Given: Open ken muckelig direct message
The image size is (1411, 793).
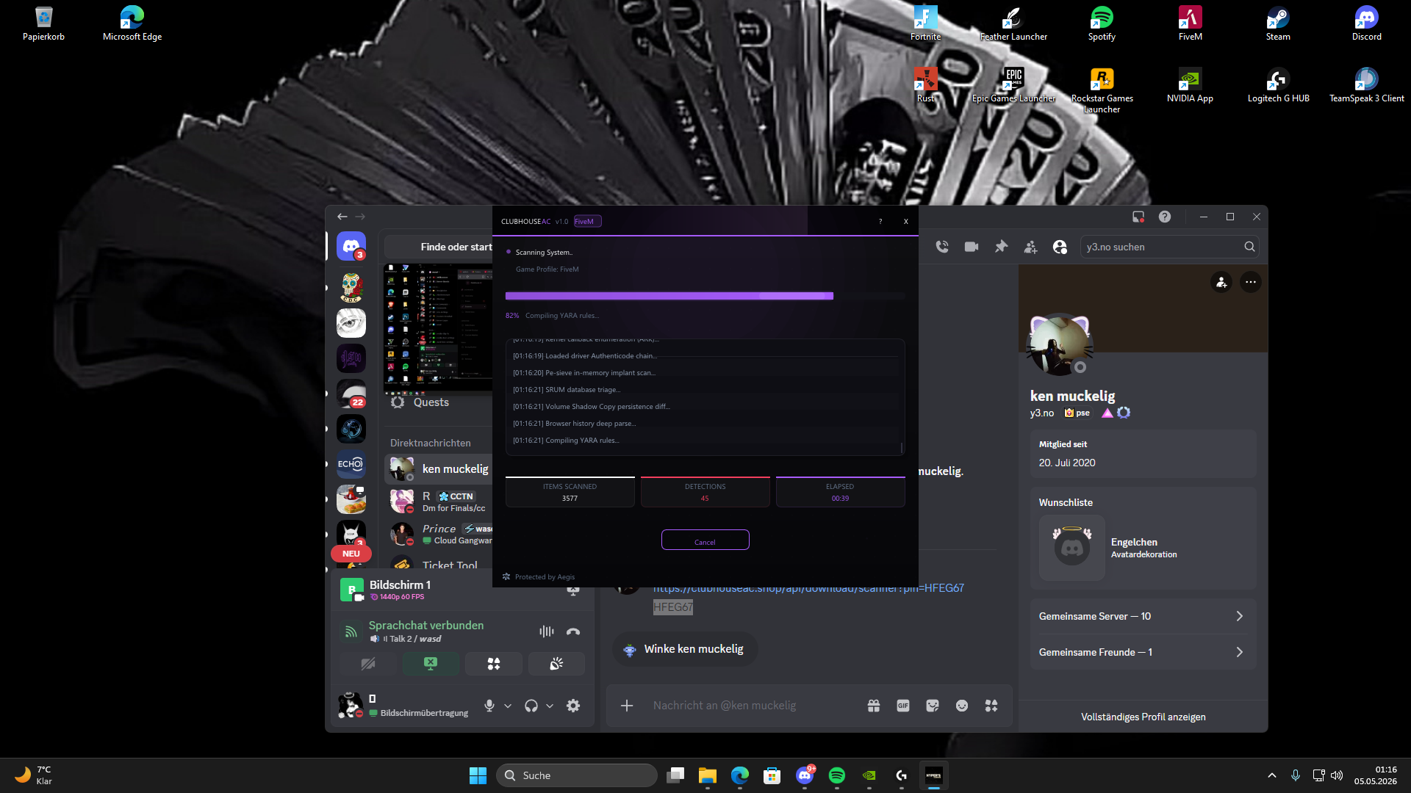Looking at the screenshot, I should coord(439,469).
